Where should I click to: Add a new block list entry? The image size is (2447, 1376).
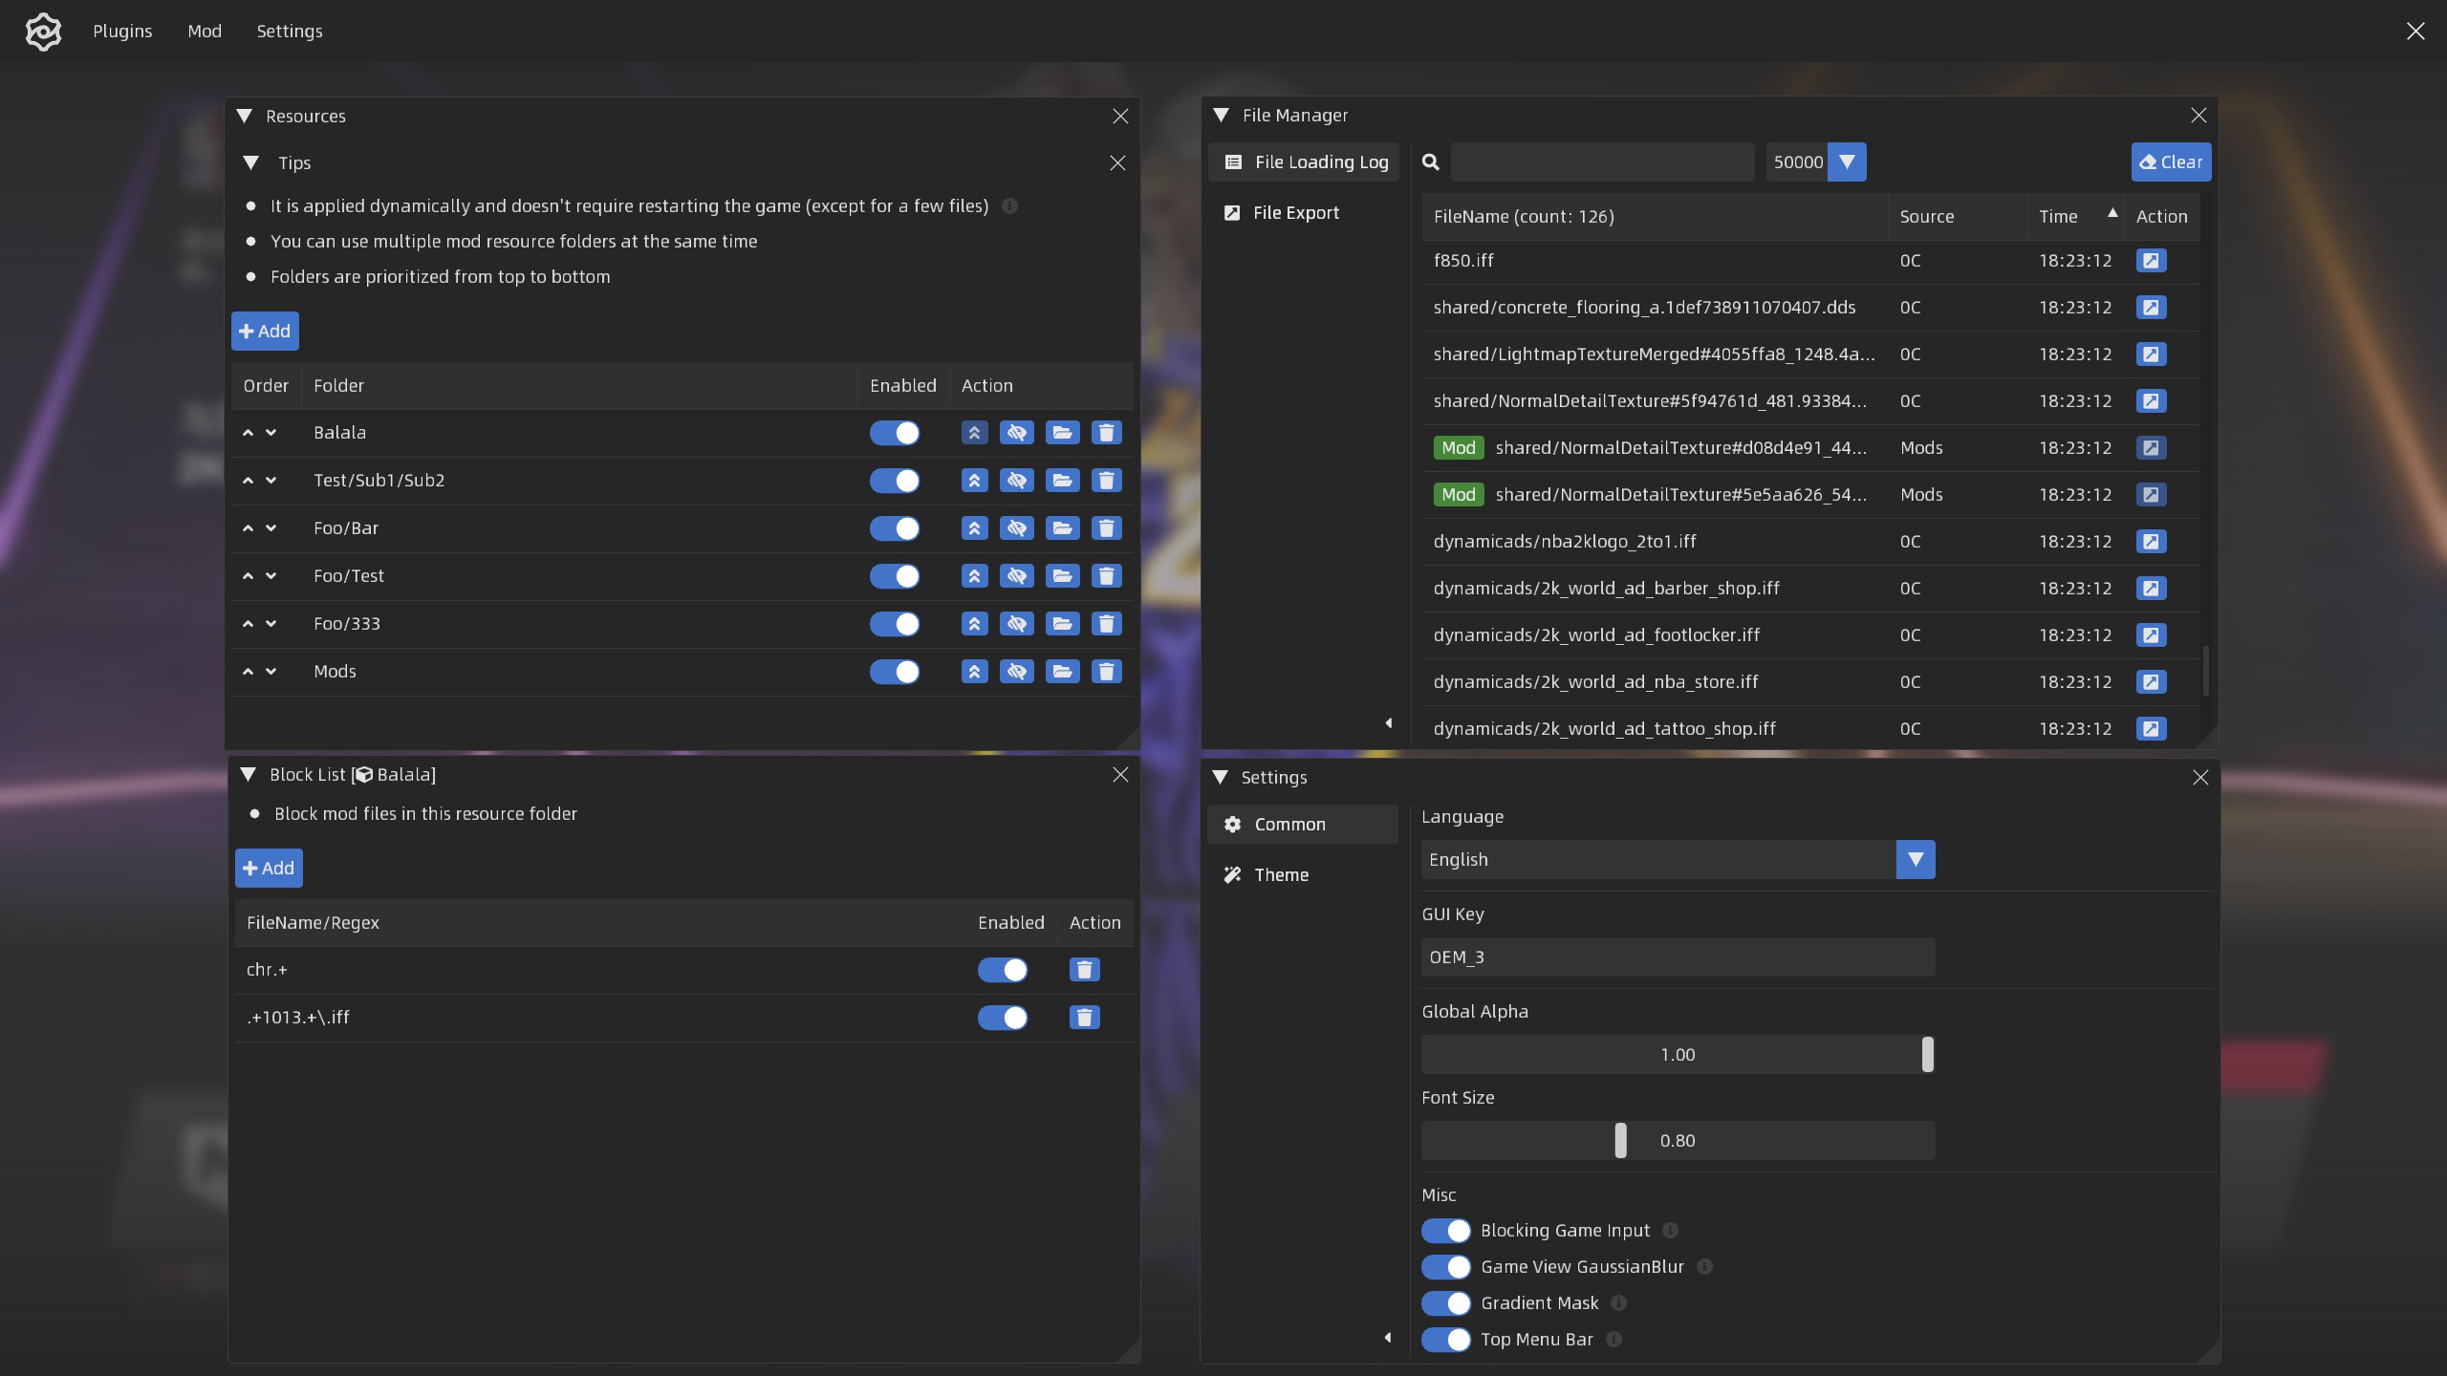point(269,869)
